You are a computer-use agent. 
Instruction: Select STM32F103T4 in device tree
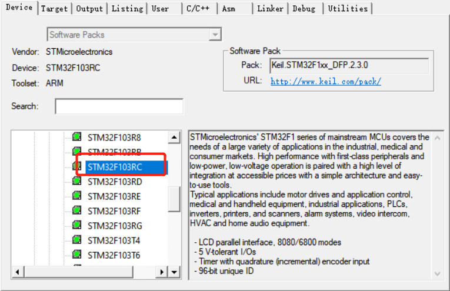(114, 240)
